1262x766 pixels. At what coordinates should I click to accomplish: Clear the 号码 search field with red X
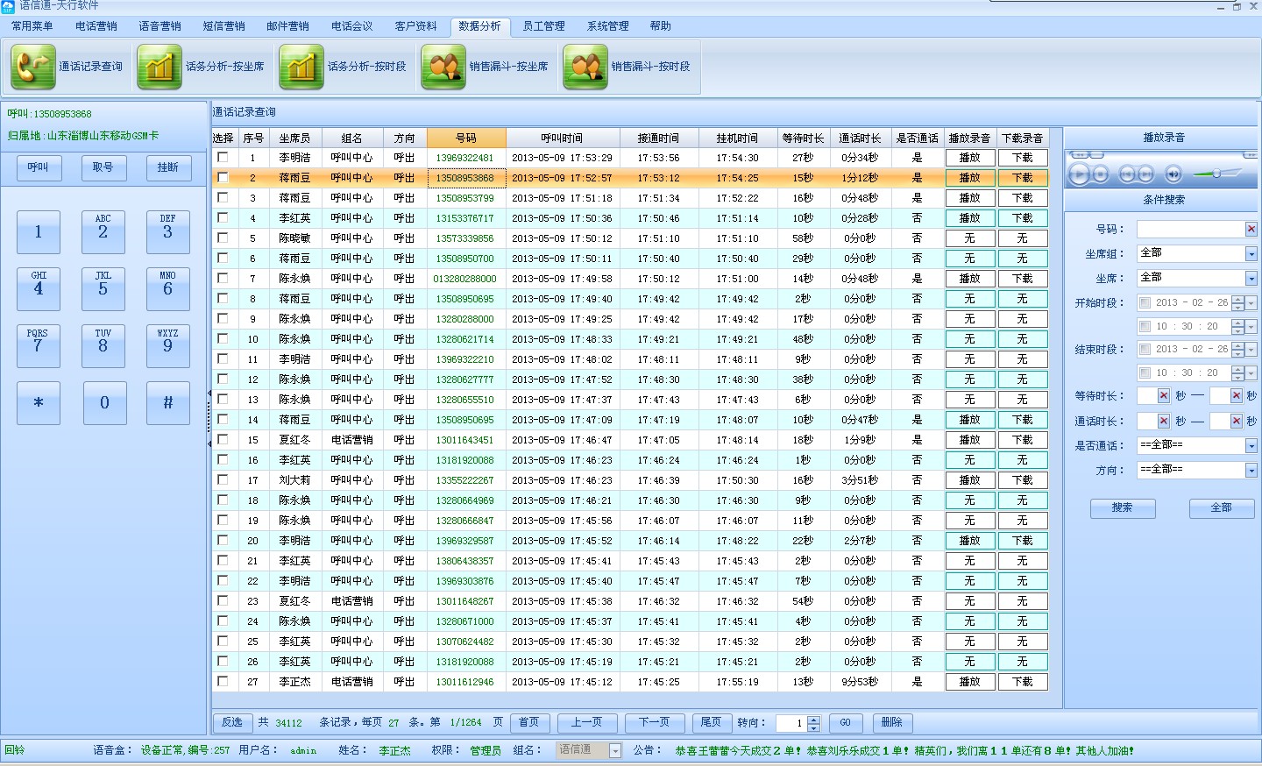1251,229
